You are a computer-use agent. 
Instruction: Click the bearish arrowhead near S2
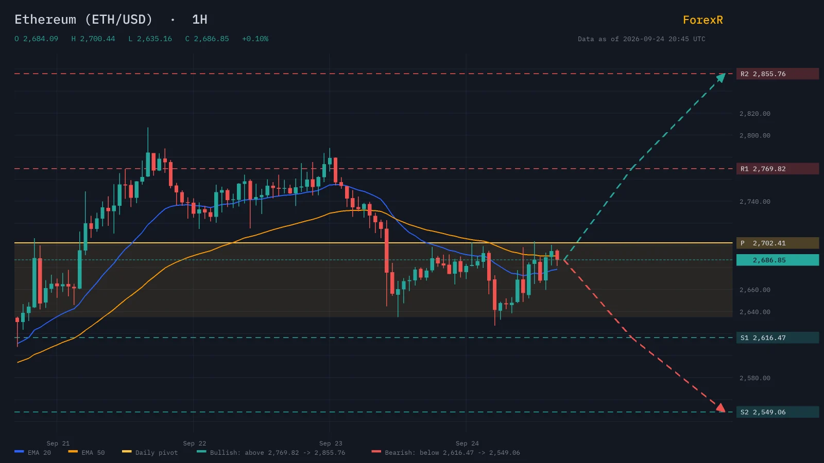tap(721, 408)
